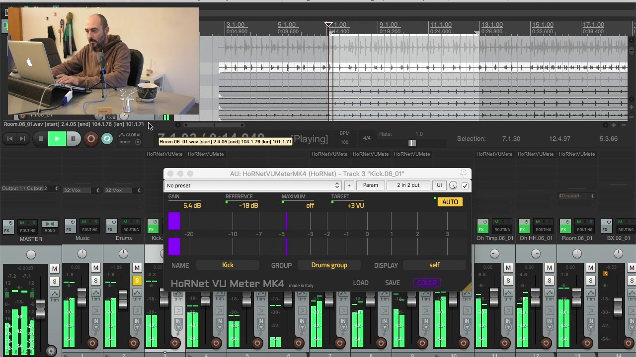Open the GROUP field Drums group

coord(329,265)
